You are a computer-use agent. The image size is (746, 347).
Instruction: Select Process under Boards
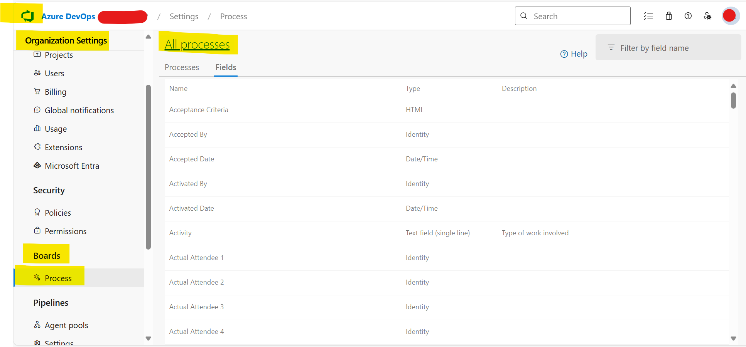point(58,278)
